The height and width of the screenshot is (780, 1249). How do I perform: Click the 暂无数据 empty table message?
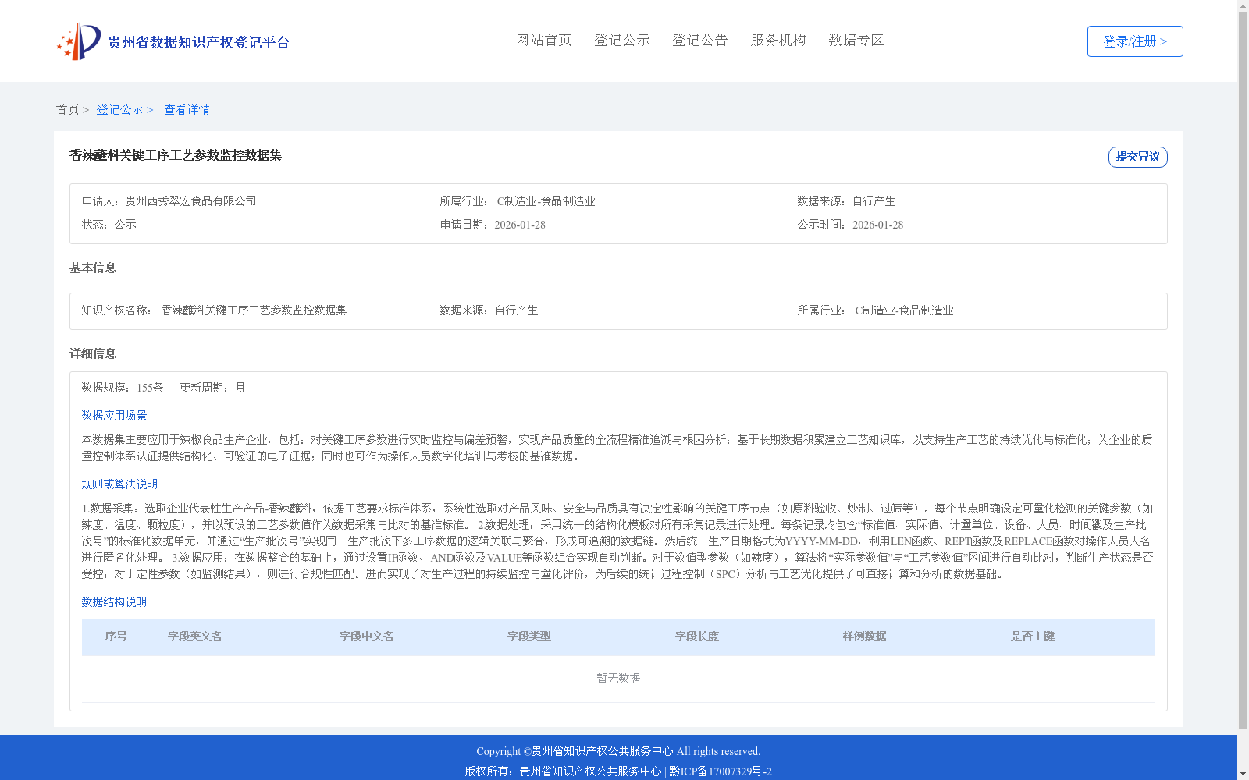click(618, 679)
